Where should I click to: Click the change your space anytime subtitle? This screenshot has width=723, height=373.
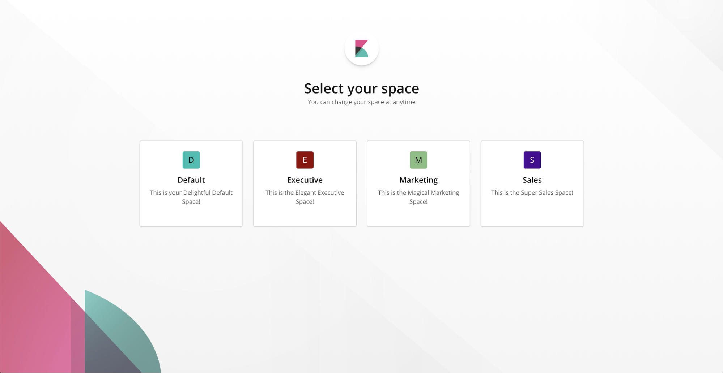(x=361, y=102)
